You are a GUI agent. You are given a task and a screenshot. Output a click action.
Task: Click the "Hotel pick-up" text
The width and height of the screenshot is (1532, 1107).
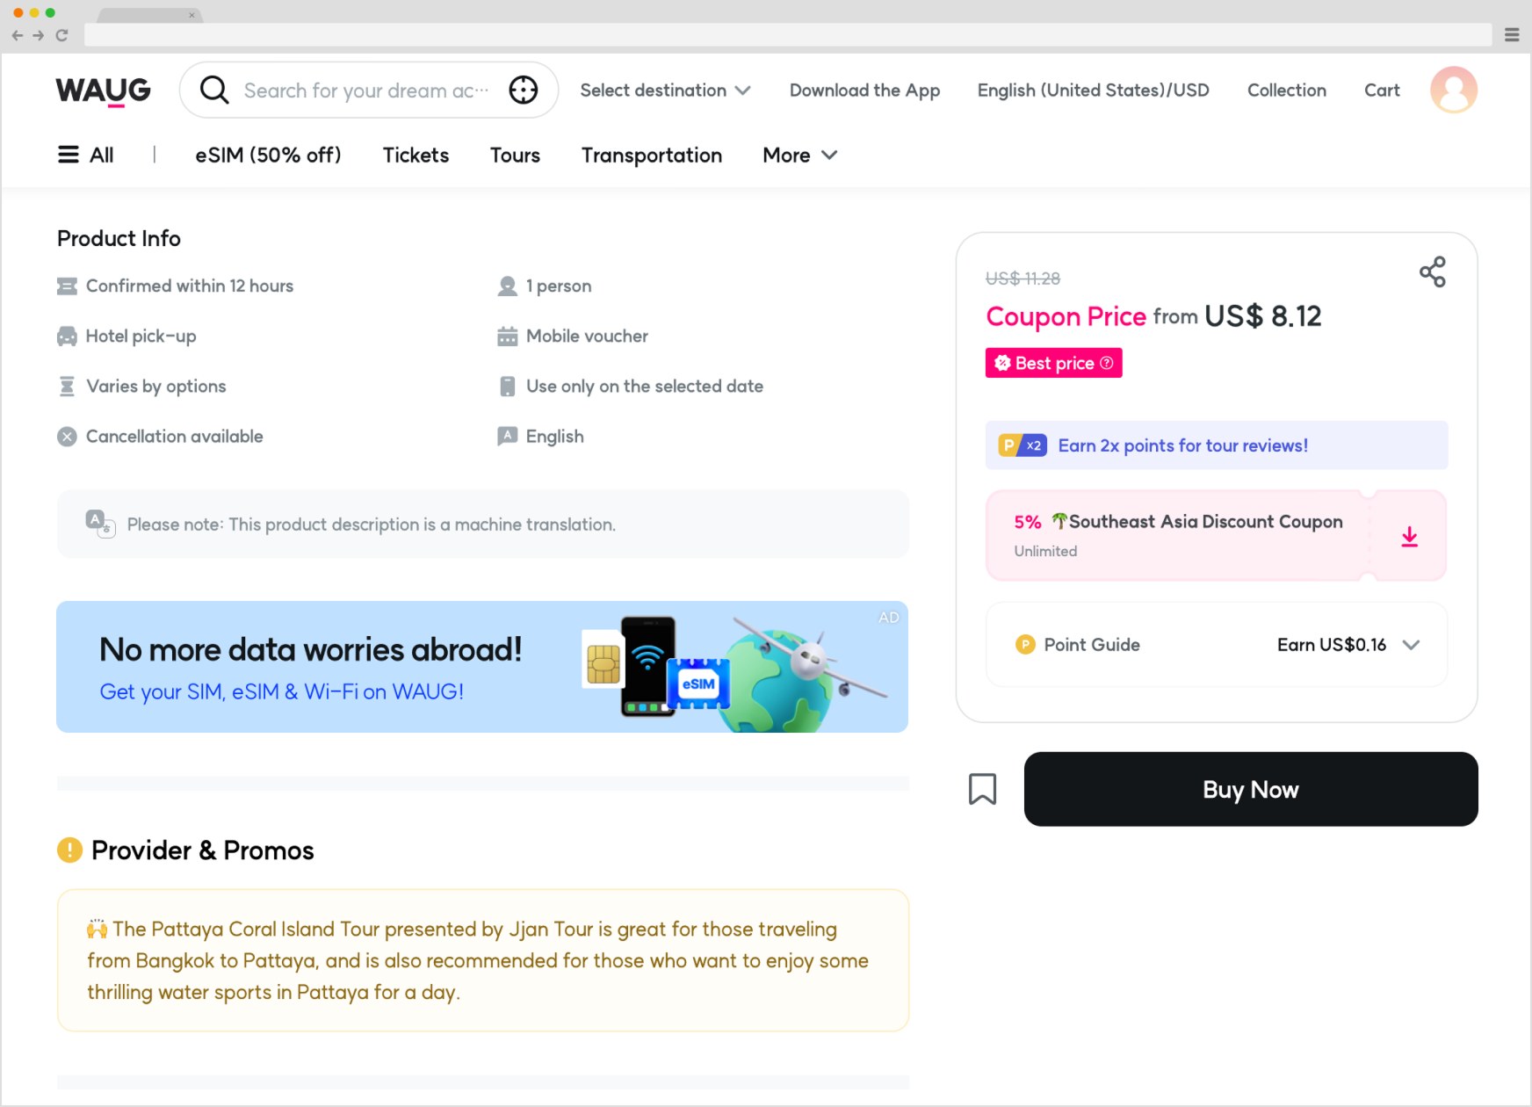click(141, 336)
